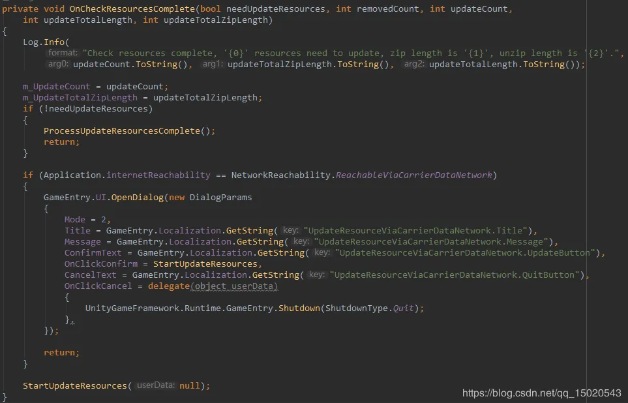Click the 'Quit' enum value

coord(403,308)
